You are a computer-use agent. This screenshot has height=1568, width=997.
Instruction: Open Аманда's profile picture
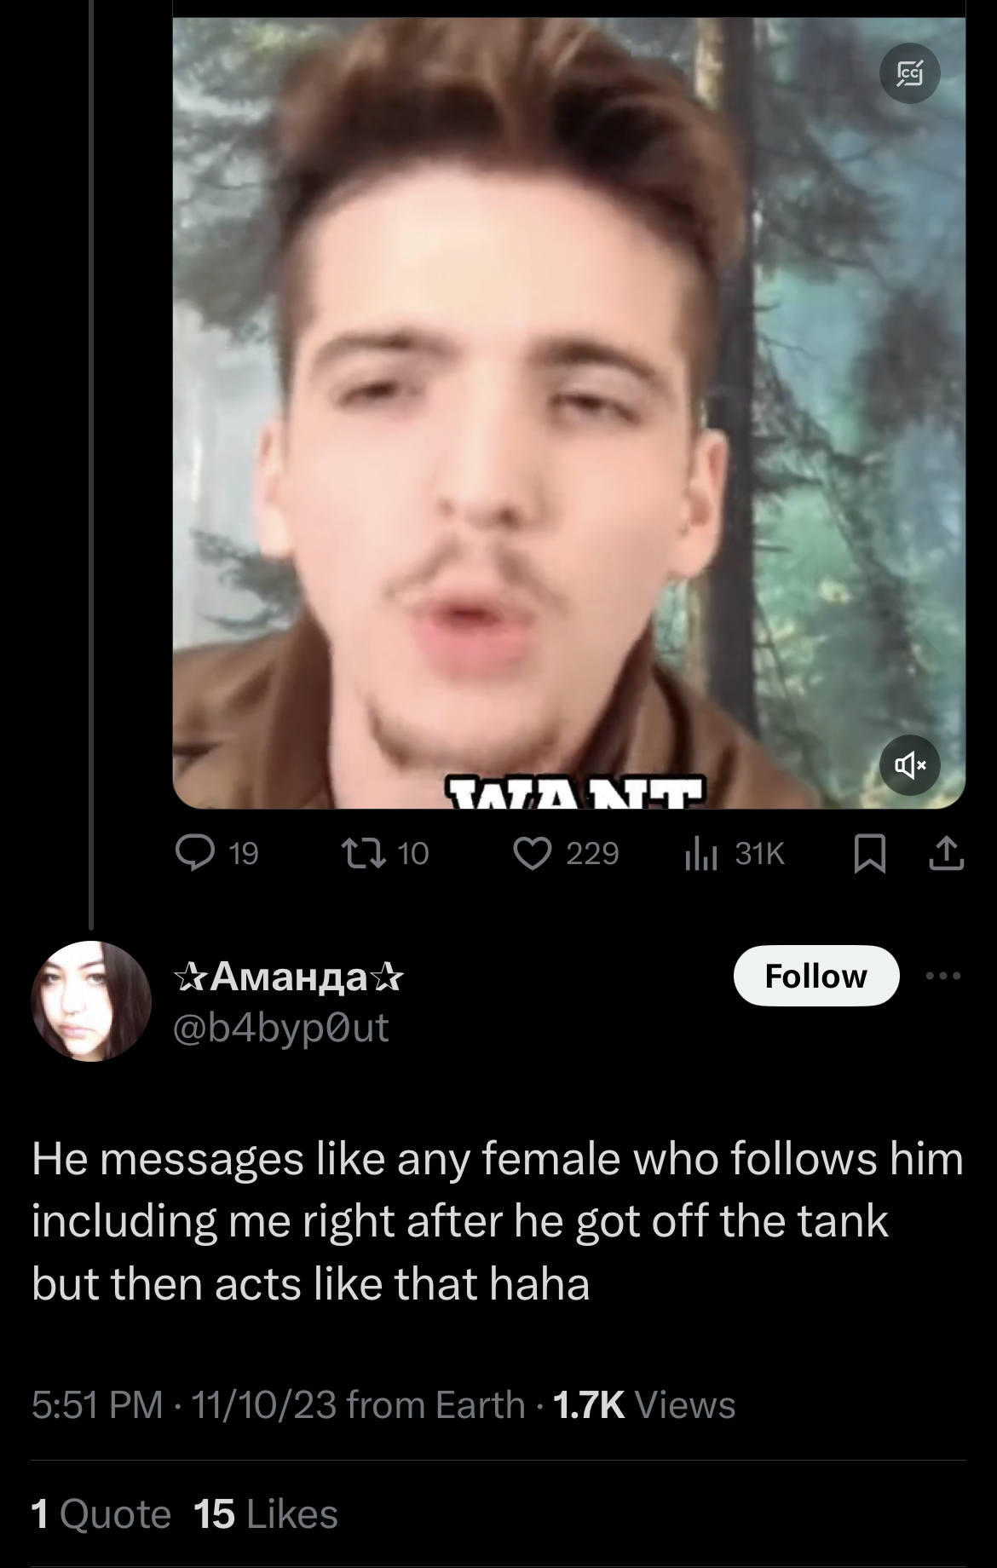(x=91, y=1001)
